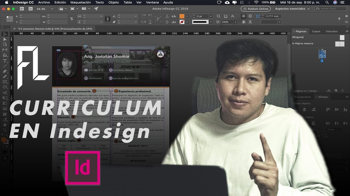Screen dimensions: 350x196
Task: Switch to the Alinear tab
Action: point(323,97)
